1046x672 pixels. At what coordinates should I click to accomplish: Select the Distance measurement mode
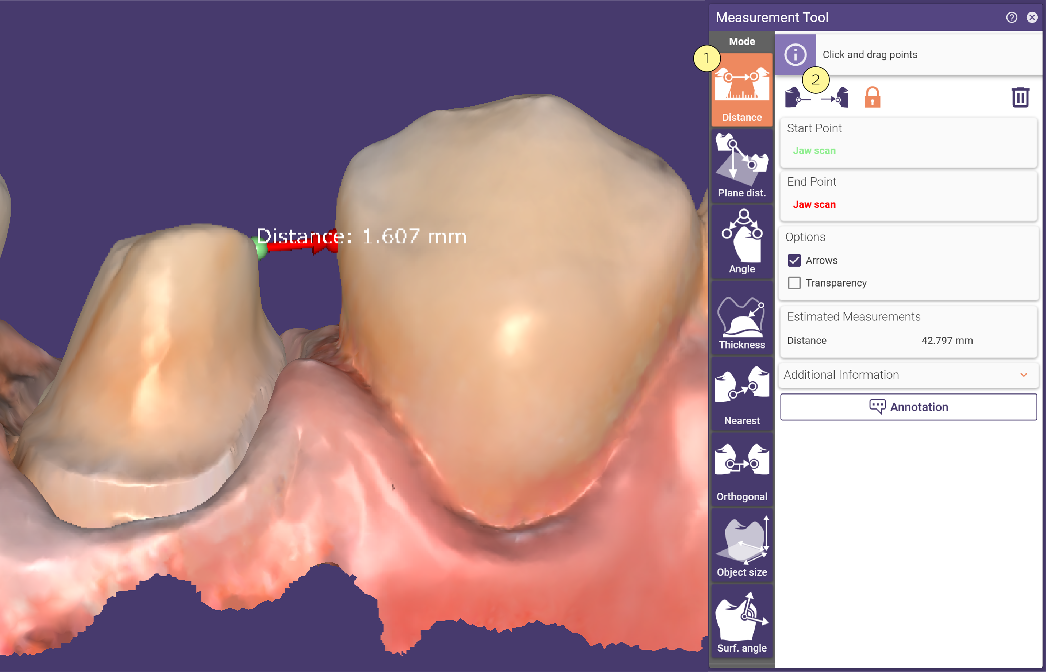pos(742,90)
